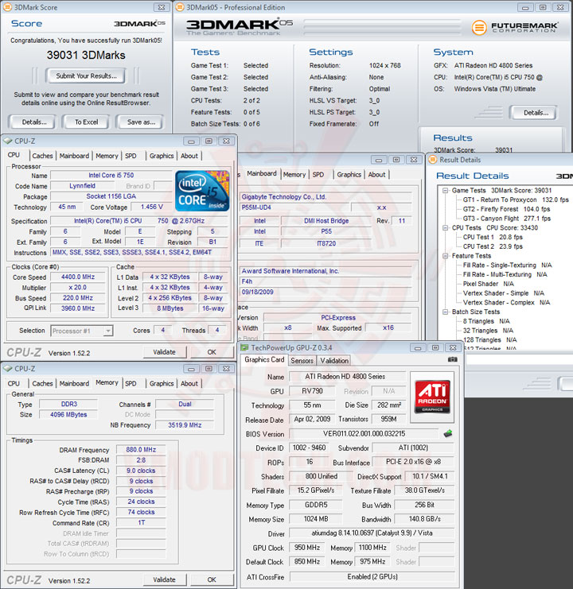Select GT2 - Firefly Forest result row
The height and width of the screenshot is (589, 573).
[506, 209]
